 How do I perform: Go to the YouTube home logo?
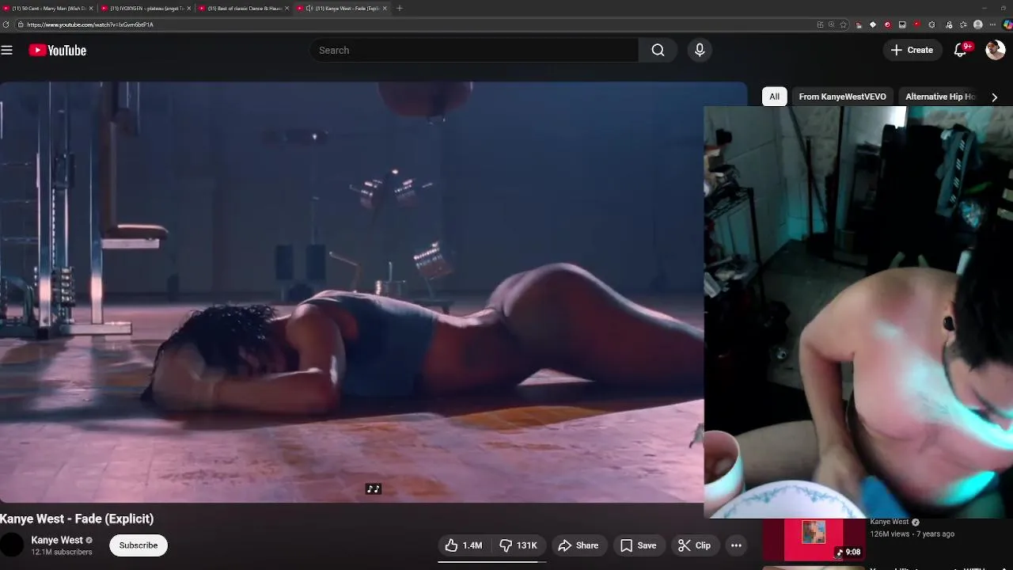pyautogui.click(x=58, y=50)
